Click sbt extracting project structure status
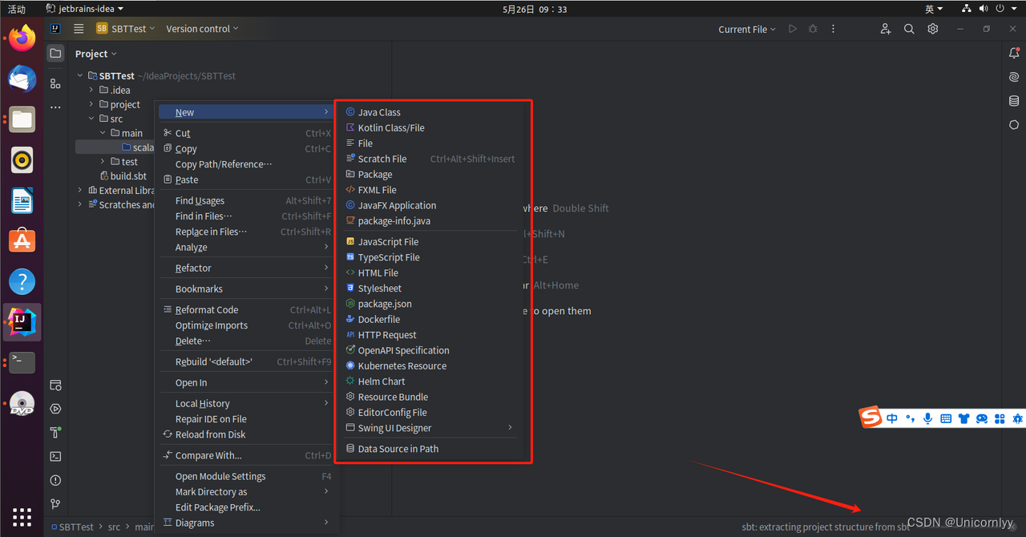Viewport: 1026px width, 537px height. point(826,527)
